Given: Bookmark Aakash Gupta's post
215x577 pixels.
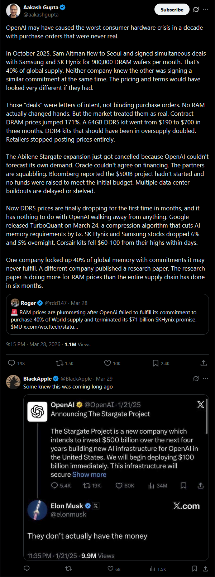Looking at the screenshot, I should [x=156, y=363].
